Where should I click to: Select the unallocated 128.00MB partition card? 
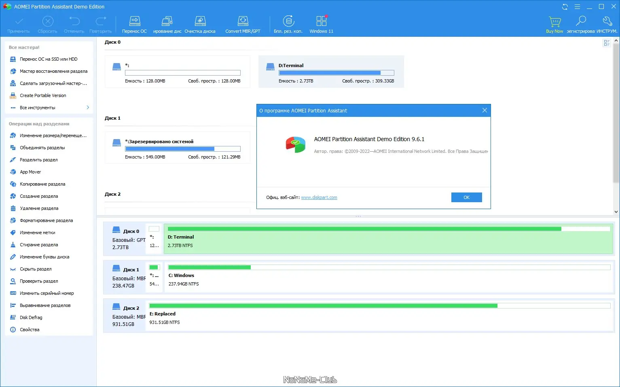pos(178,72)
